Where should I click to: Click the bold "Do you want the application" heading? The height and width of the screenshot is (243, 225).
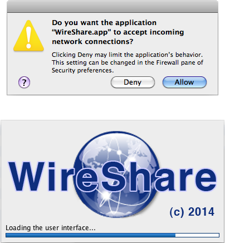[x=104, y=23]
